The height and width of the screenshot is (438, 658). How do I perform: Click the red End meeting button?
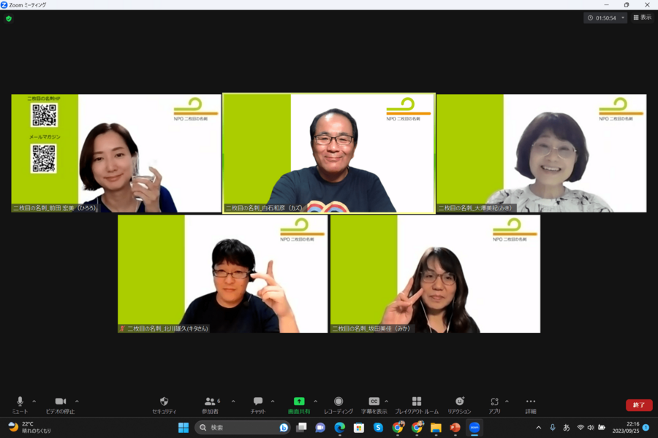click(639, 405)
